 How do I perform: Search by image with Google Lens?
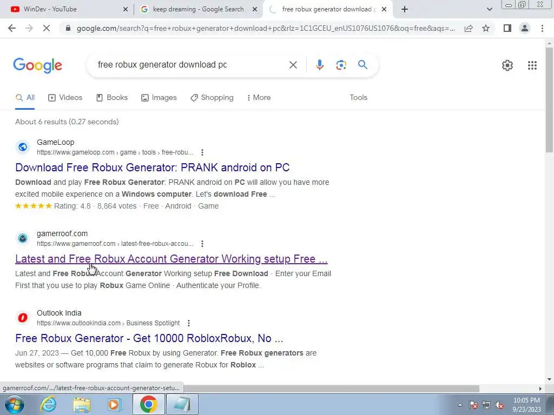341,65
